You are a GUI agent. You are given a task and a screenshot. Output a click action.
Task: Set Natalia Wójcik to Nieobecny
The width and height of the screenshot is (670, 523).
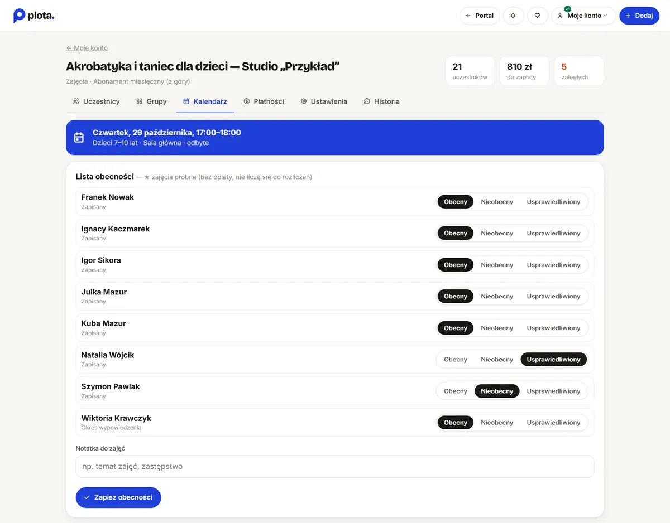click(x=497, y=360)
